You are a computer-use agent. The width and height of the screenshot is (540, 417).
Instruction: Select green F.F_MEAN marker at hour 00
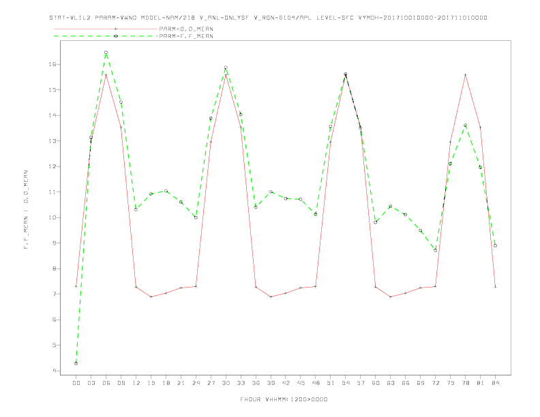(x=76, y=363)
